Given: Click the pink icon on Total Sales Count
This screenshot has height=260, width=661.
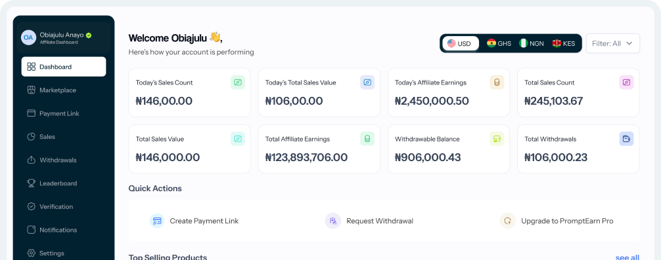Looking at the screenshot, I should [x=626, y=83].
